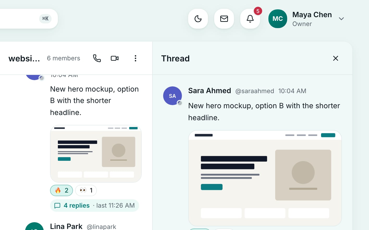Toggle the eyes reaction with count 1
The width and height of the screenshot is (369, 230).
(x=86, y=190)
